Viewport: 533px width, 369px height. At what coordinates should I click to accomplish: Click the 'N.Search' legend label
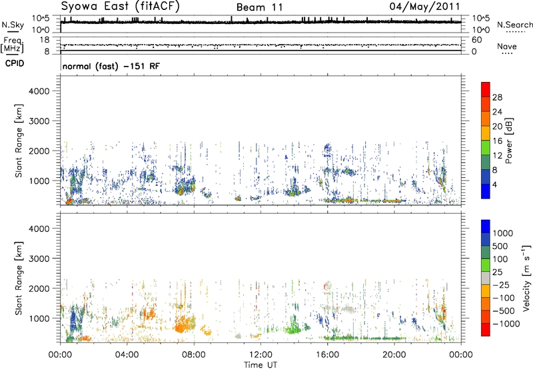pos(515,25)
